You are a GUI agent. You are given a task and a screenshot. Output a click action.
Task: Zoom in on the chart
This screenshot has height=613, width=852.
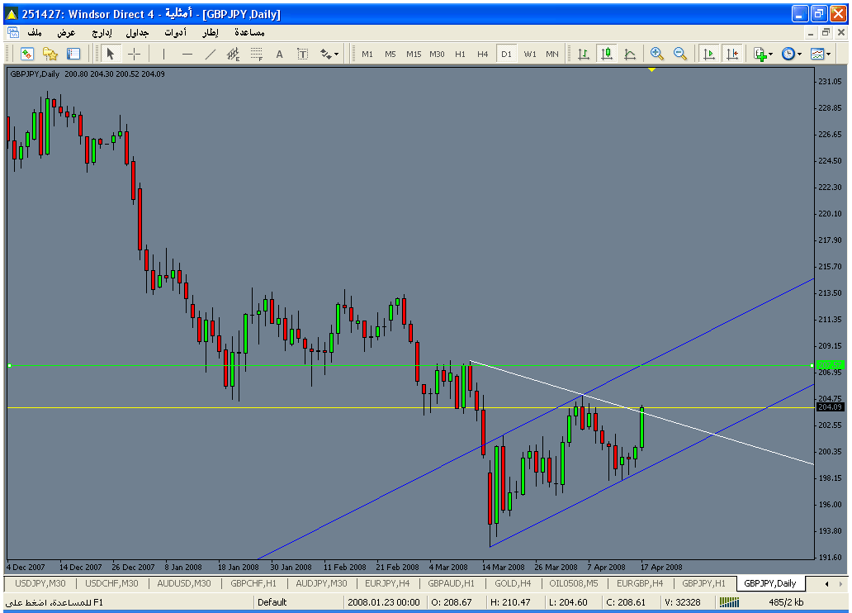pos(657,54)
